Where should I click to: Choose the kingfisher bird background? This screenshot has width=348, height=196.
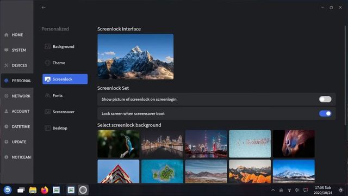[119, 144]
